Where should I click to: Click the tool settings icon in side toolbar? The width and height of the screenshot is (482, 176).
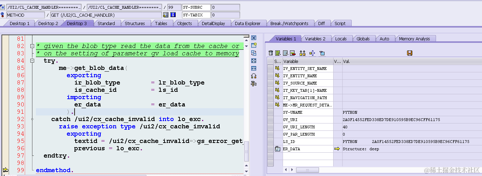(x=254, y=83)
